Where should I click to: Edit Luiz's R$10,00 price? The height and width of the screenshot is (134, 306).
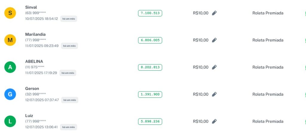click(x=214, y=121)
